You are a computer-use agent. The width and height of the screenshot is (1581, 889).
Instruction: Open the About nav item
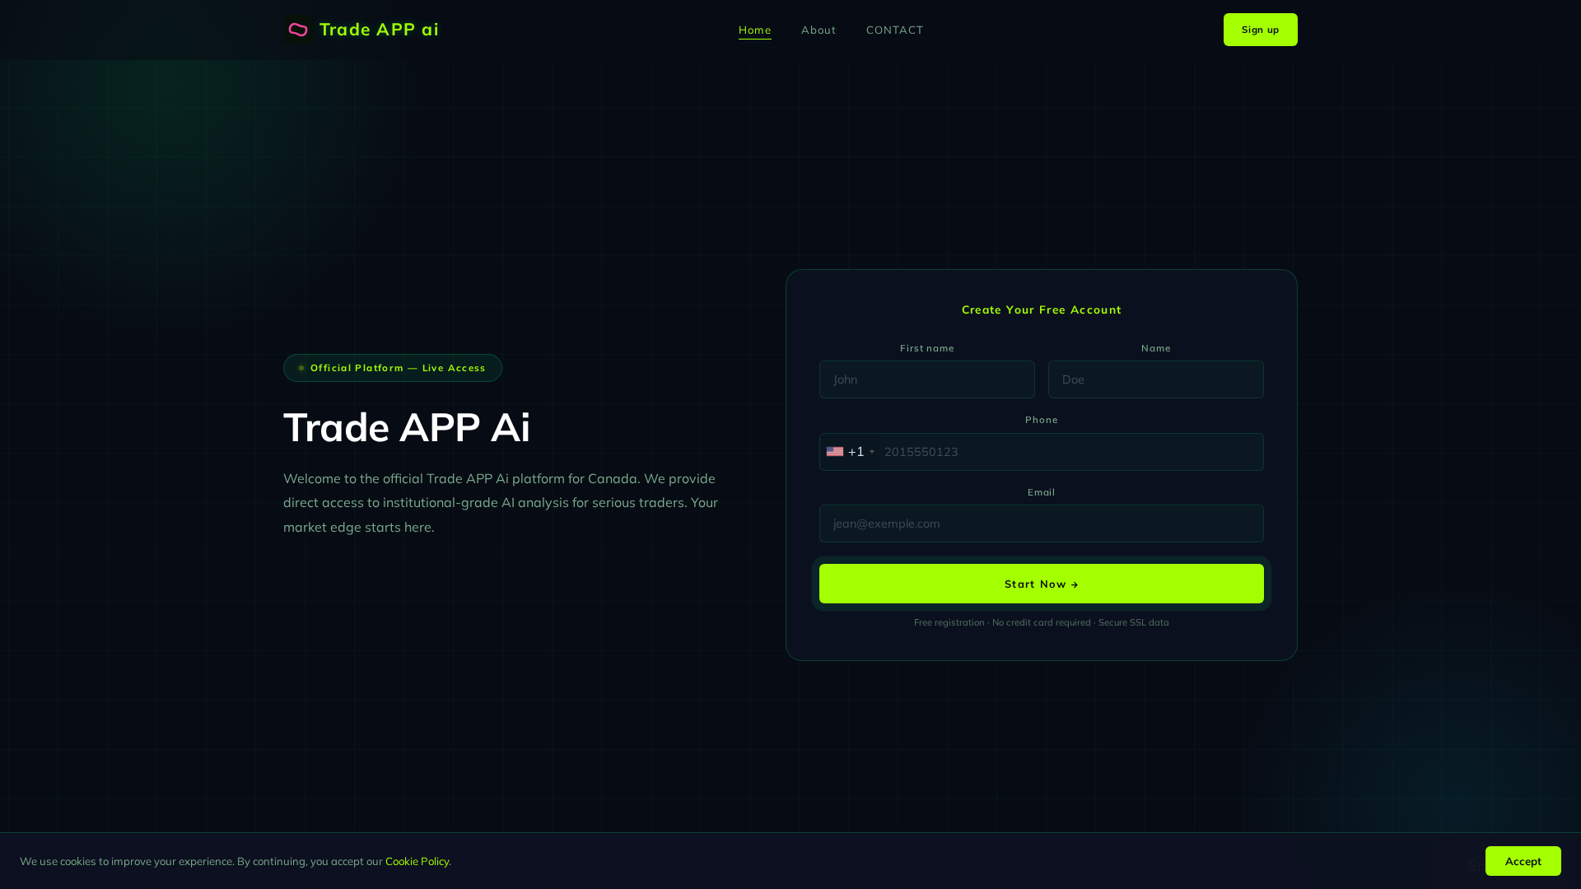tap(818, 30)
